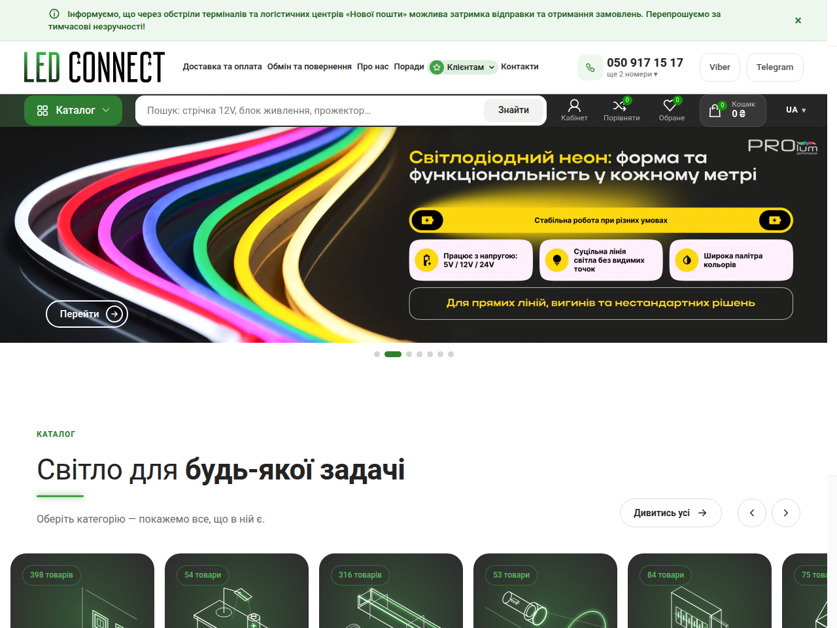Close the Нова пошта notice banner
Image resolution: width=837 pixels, height=628 pixels.
[798, 20]
